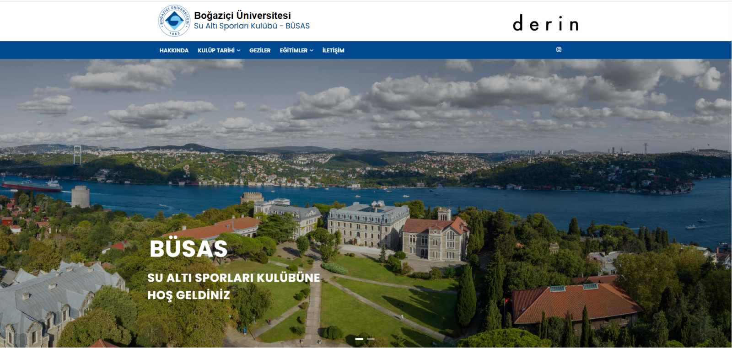Click the "SU ALTI SPORLARI KULÜBÜNE" hero text
732x348 pixels.
tap(233, 278)
